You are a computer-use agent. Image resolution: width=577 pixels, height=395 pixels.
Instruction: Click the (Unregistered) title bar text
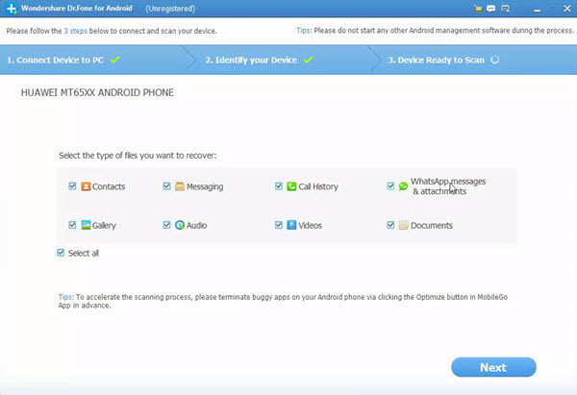click(x=170, y=9)
